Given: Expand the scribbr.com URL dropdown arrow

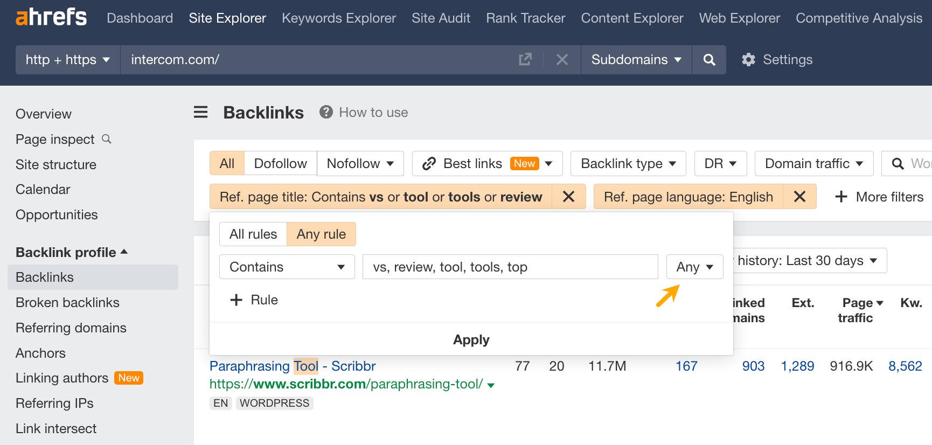Looking at the screenshot, I should 491,385.
